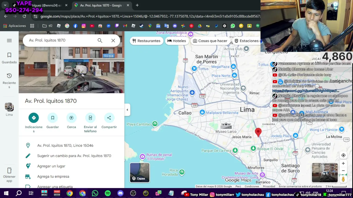
Task: Open a new browser tab
Action: click(x=137, y=5)
